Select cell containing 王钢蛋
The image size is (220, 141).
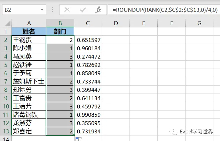29,40
